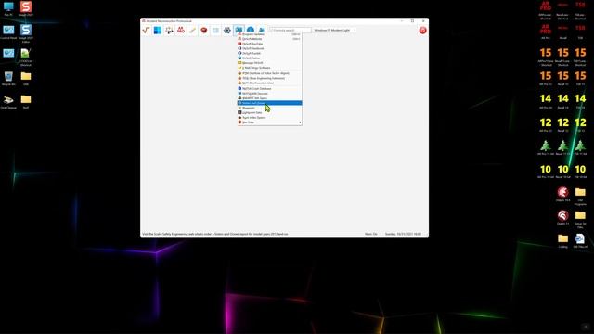Screen dimensions: 594x334
Task: Select DeSoft Tumblr menu entry
Action: coord(269,54)
